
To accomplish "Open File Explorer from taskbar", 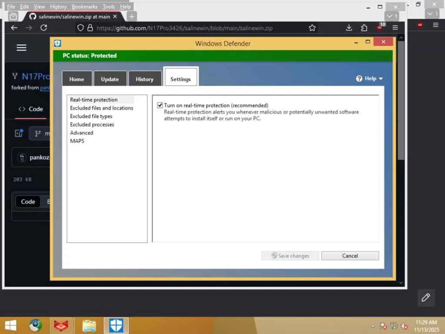I will pos(89,325).
